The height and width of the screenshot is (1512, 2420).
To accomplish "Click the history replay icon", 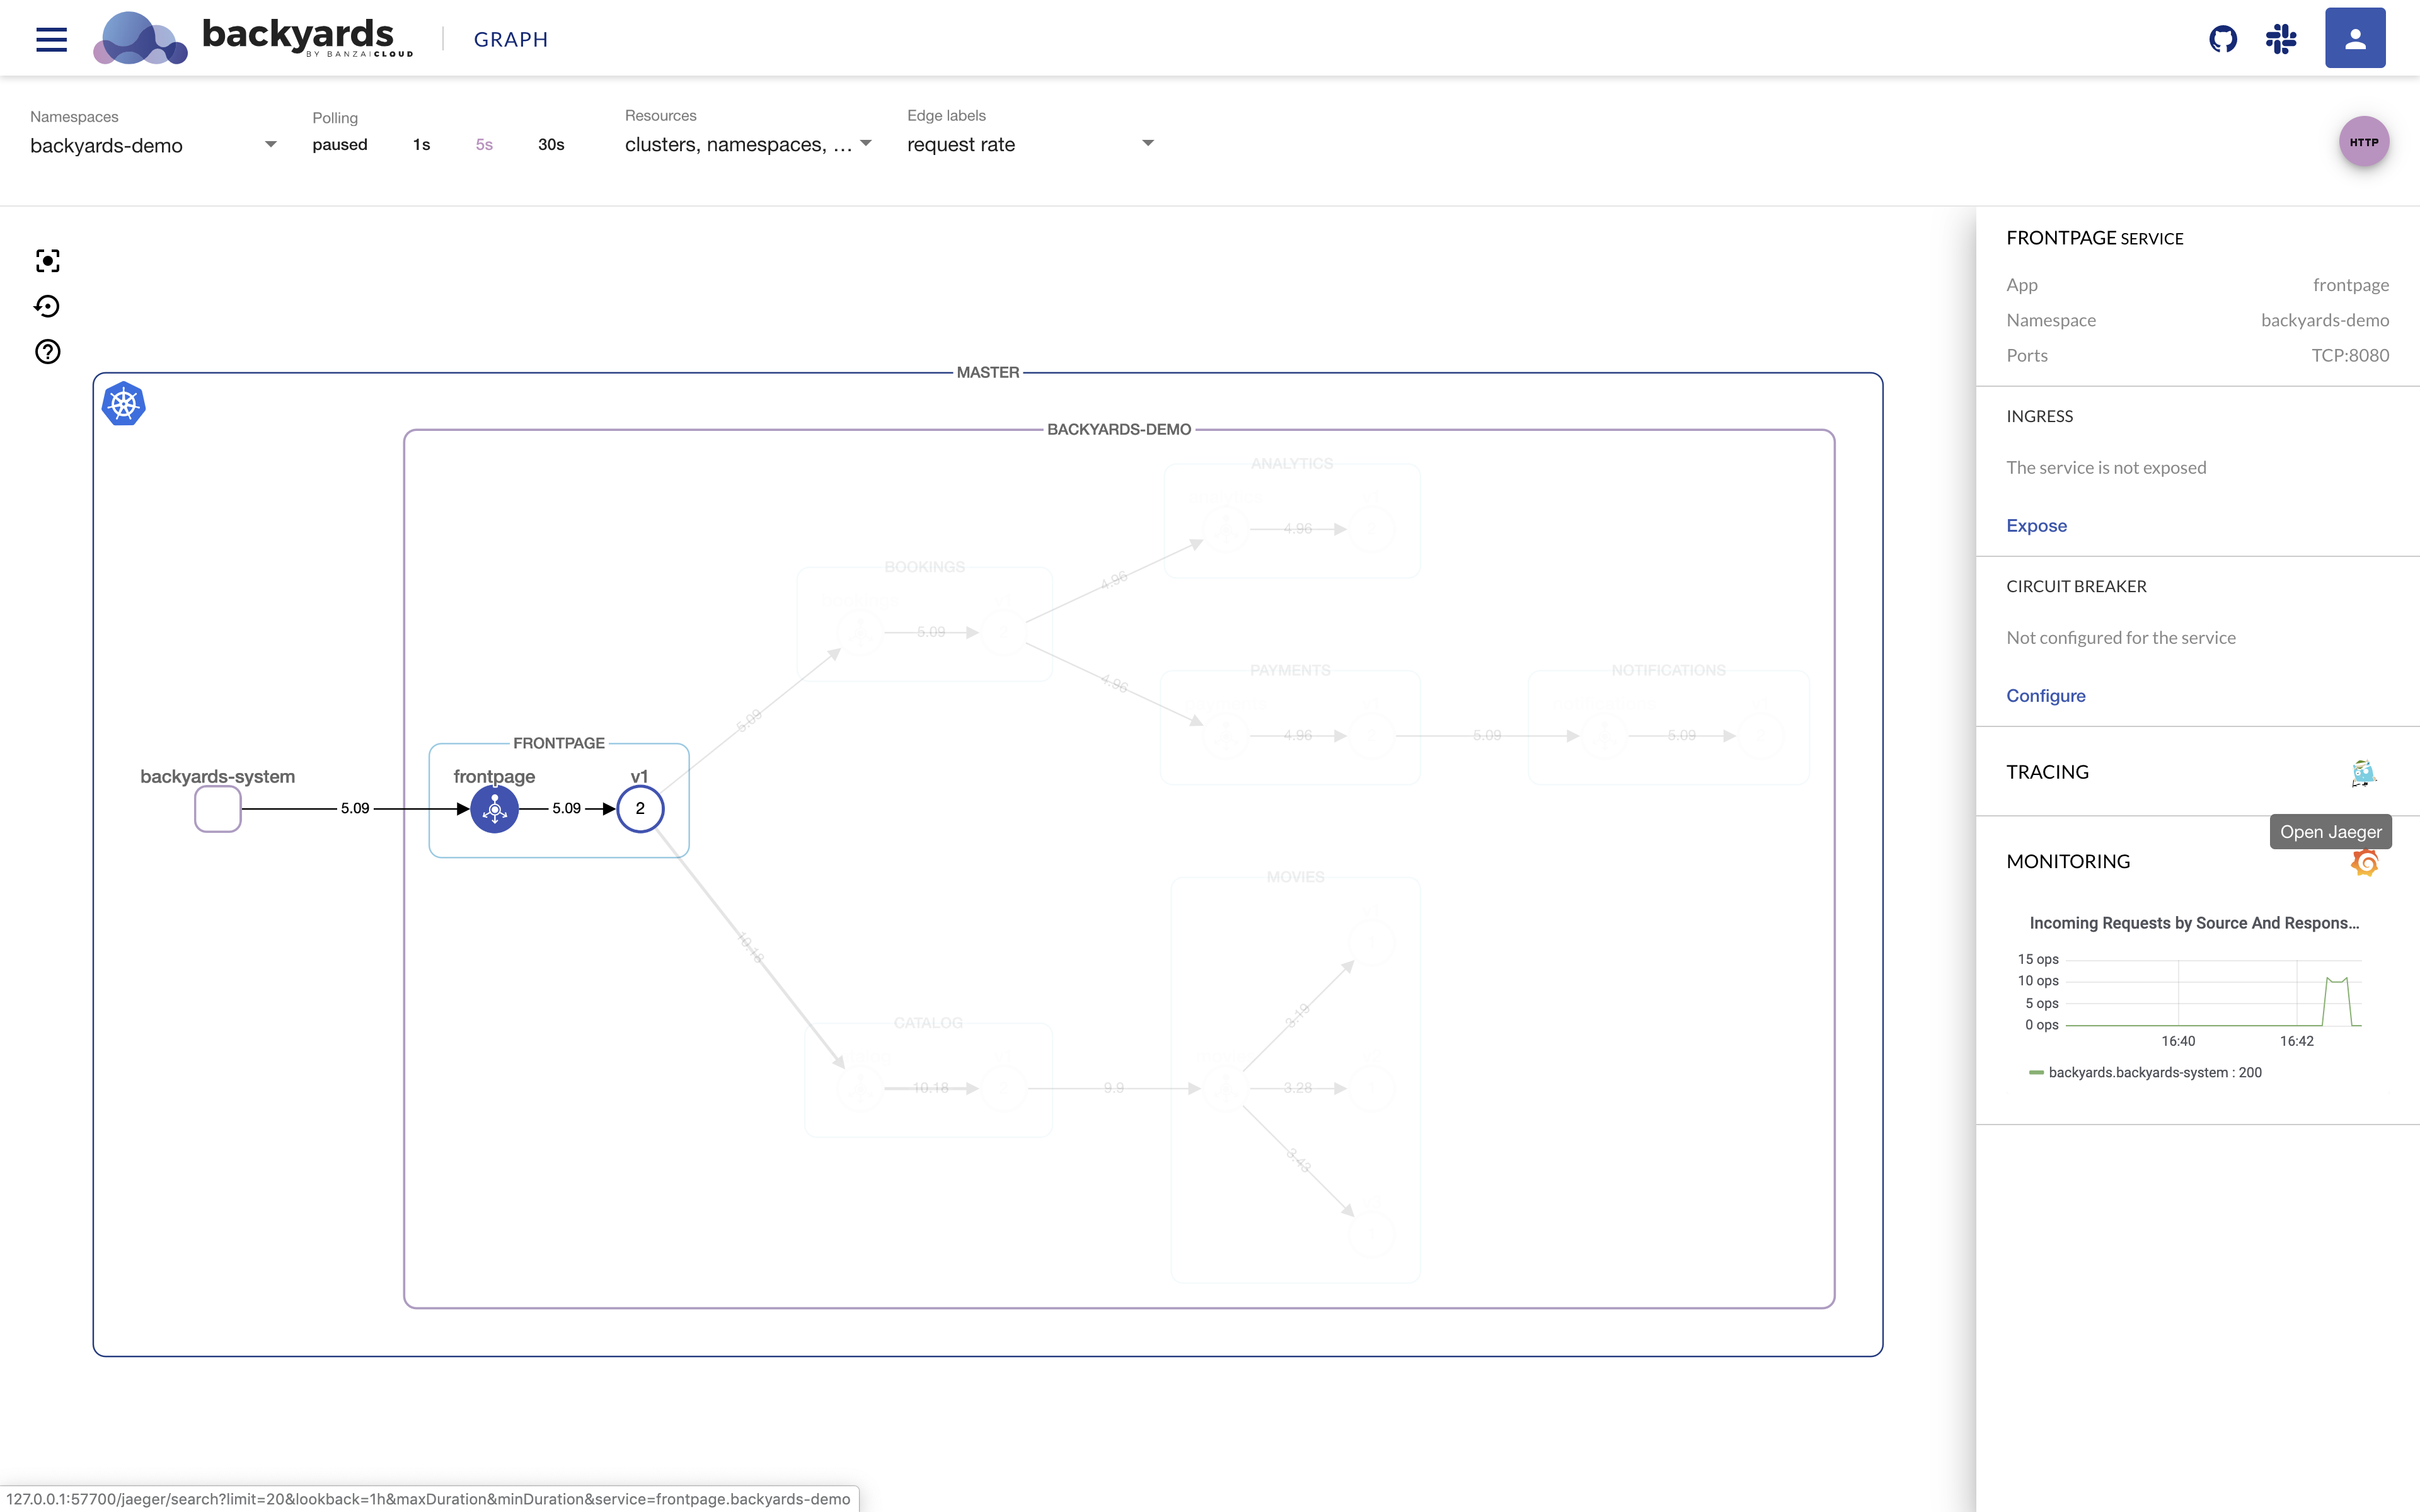I will 47,306.
